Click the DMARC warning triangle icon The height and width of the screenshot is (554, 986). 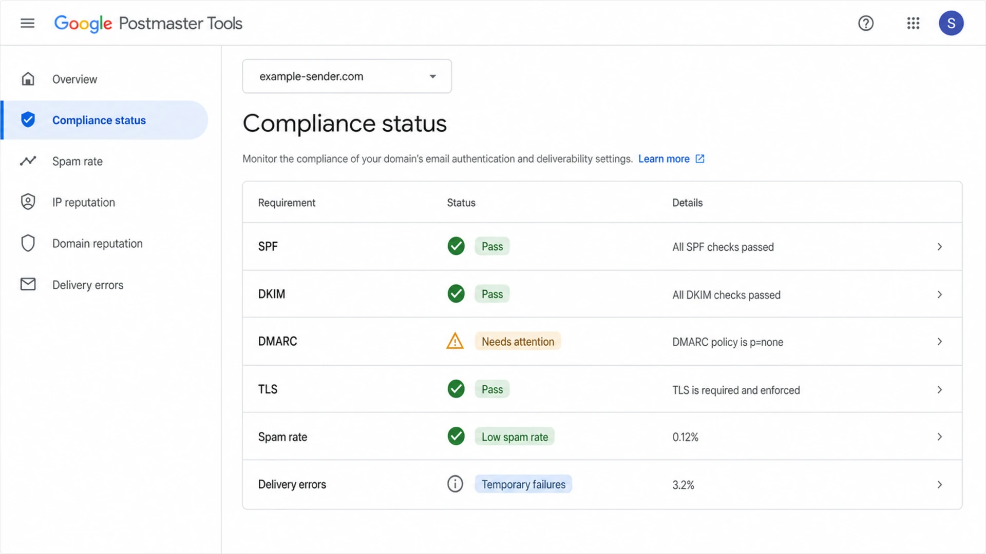pos(455,341)
